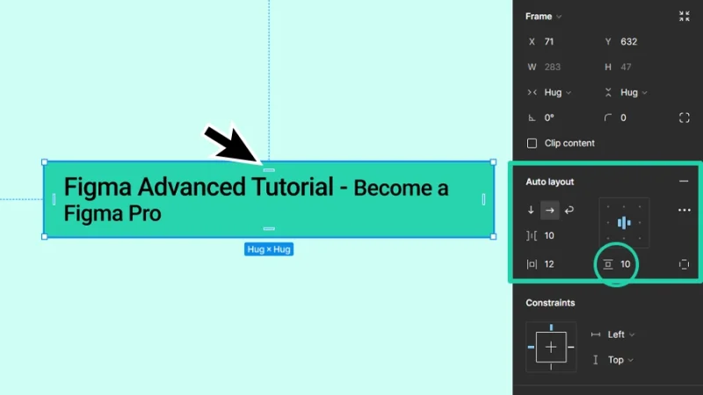Open horizontal resizing Hug dropdown
The height and width of the screenshot is (395, 703).
coord(557,92)
